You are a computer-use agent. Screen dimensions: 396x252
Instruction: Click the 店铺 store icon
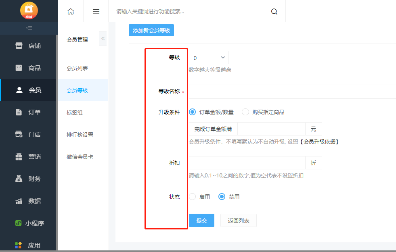pos(19,46)
